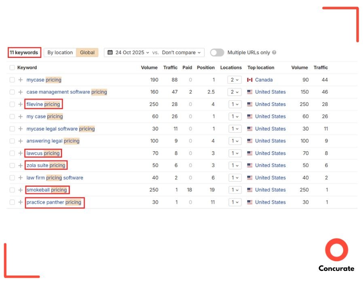Enable the Multiple URLs only toggle
The height and width of the screenshot is (283, 364).
coord(217,53)
